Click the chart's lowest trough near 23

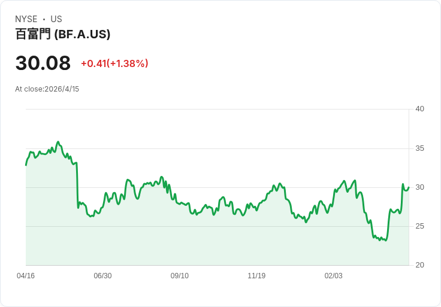pos(386,241)
